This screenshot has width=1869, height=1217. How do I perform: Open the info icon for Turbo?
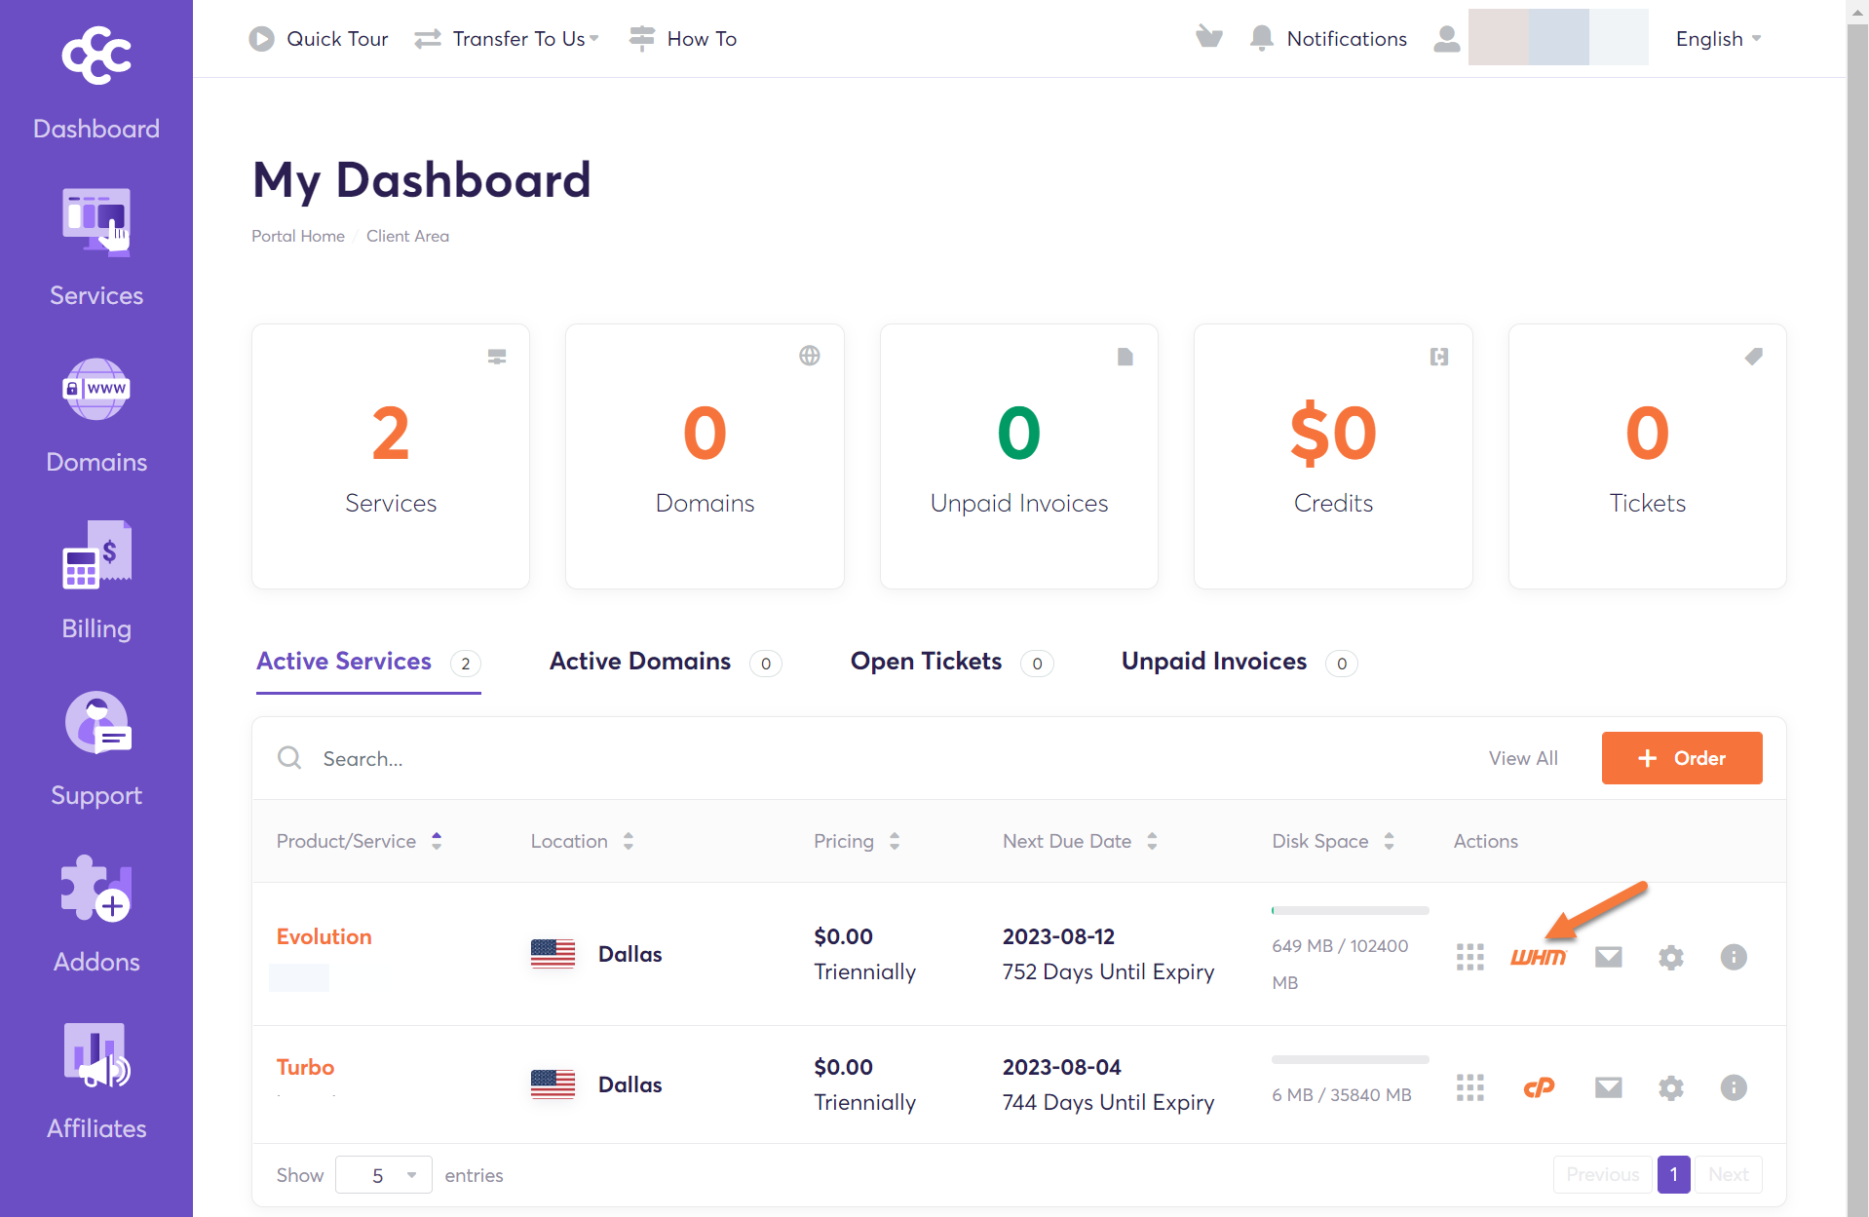(x=1733, y=1087)
